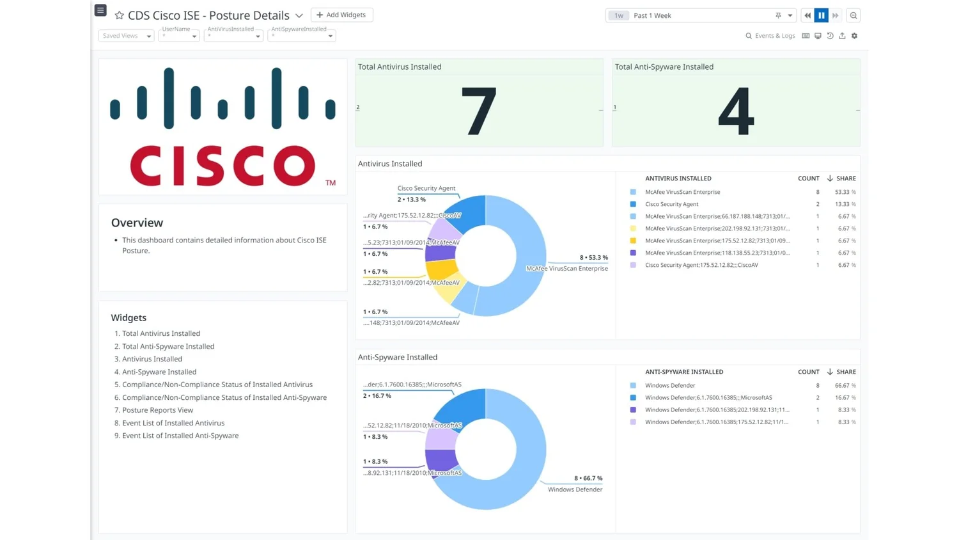Select the Events & Logs menu item
Viewport: 959px width, 540px height.
[x=774, y=36]
